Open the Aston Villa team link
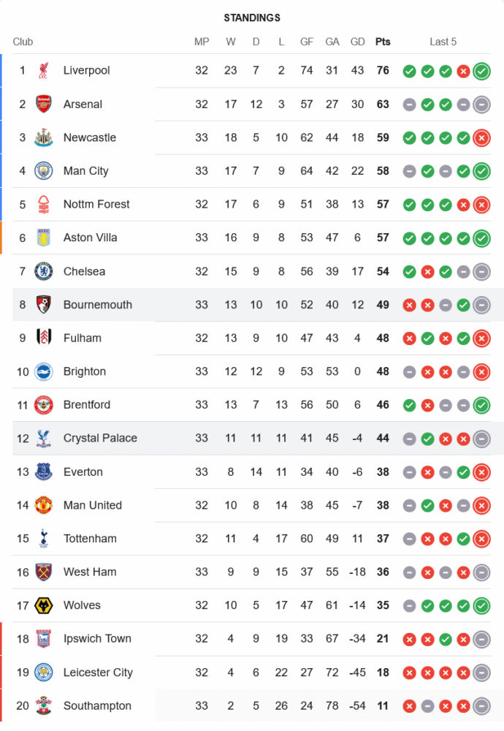This screenshot has height=731, width=504. (x=90, y=238)
